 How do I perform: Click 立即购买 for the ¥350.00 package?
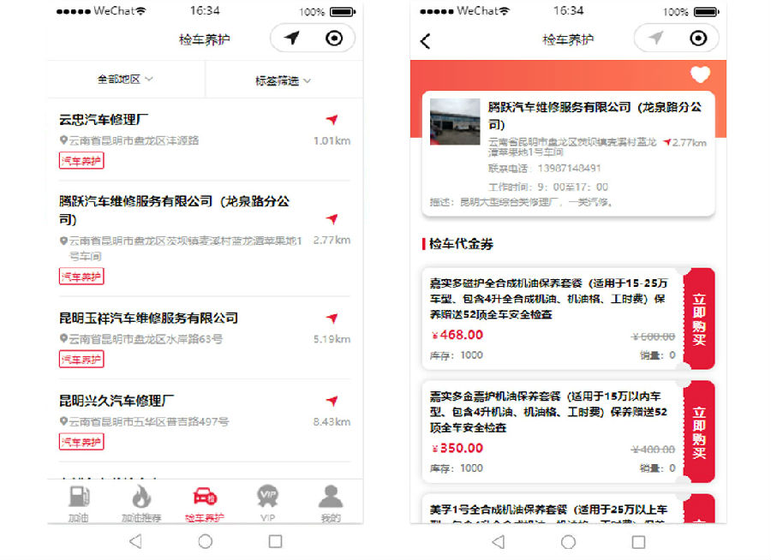[x=699, y=432]
